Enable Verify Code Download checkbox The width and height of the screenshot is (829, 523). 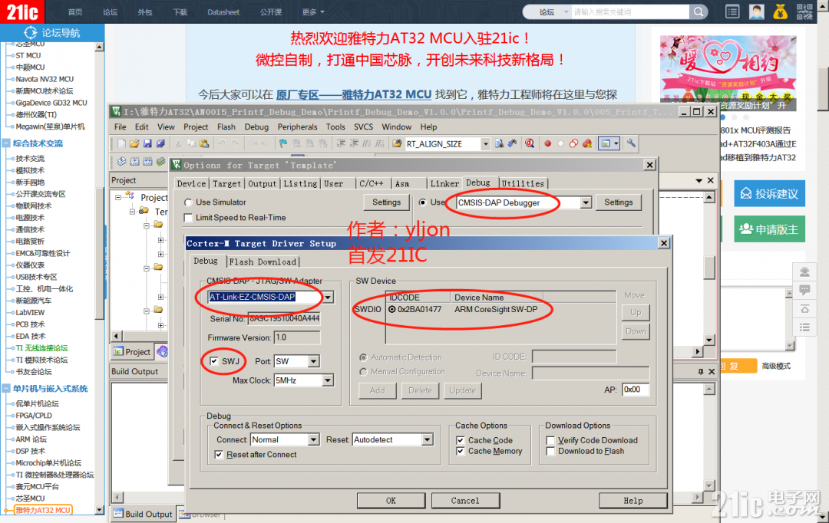pos(550,440)
